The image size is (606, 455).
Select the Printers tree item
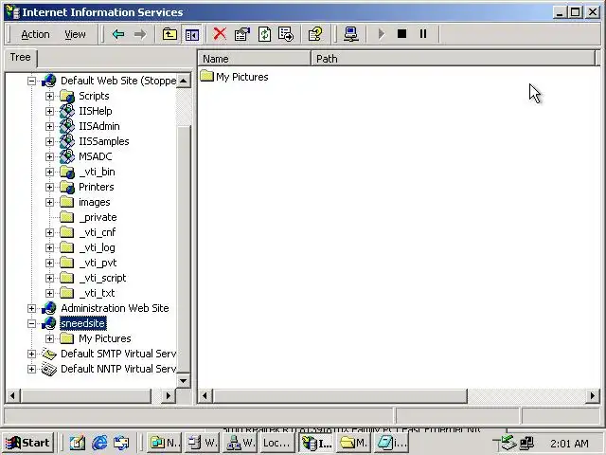point(97,187)
